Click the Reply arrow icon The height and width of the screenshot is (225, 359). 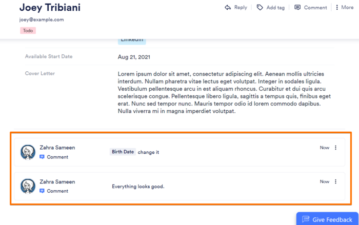(228, 8)
